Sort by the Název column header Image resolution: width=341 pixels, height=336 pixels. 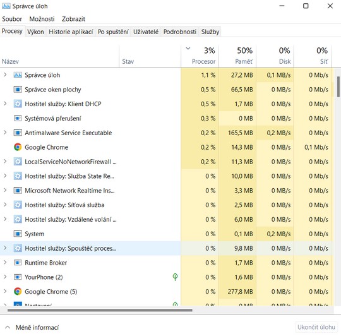(x=59, y=56)
